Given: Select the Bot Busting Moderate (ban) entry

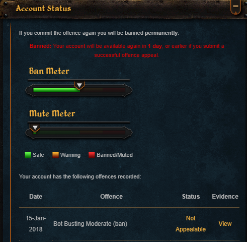Looking at the screenshot, I should (91, 224).
